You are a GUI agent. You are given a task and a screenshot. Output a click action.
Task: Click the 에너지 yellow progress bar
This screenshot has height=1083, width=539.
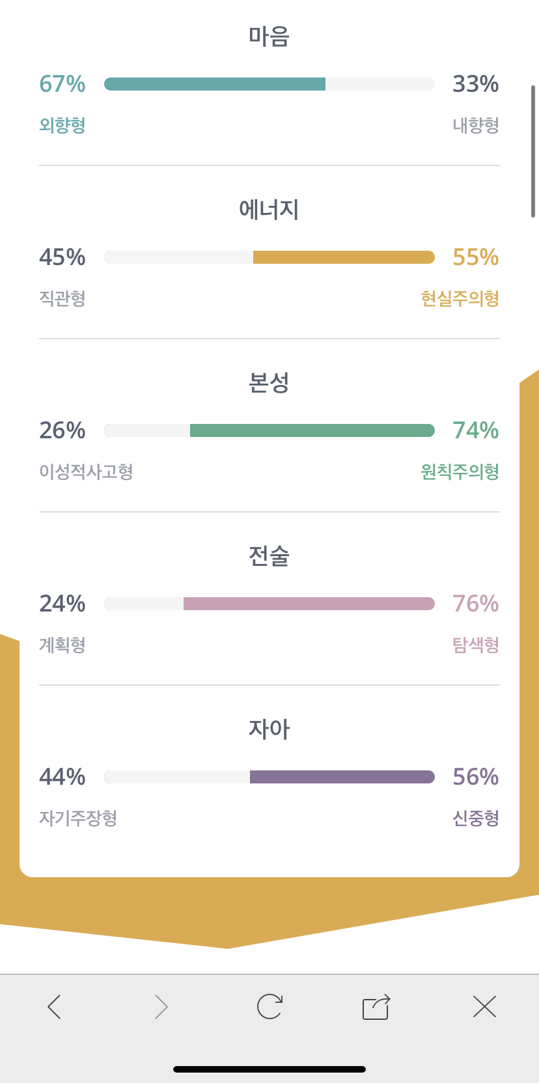coord(343,257)
